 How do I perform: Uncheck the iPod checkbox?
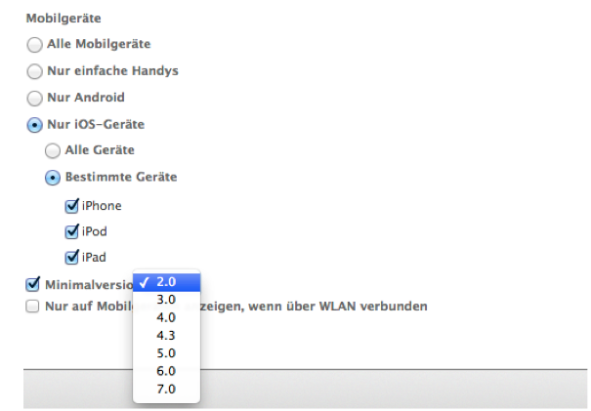71,231
